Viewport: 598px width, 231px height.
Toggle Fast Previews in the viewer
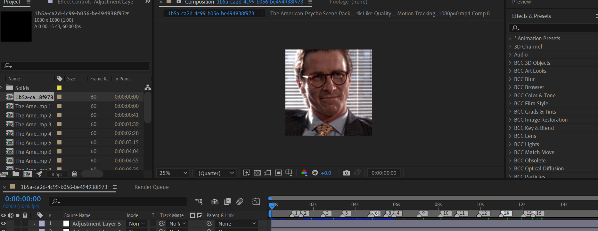click(x=247, y=173)
